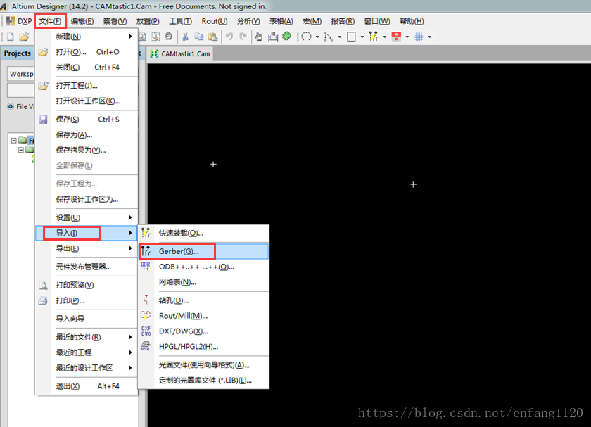
Task: Open dropdown arrow next to arc tool
Action: [317, 37]
